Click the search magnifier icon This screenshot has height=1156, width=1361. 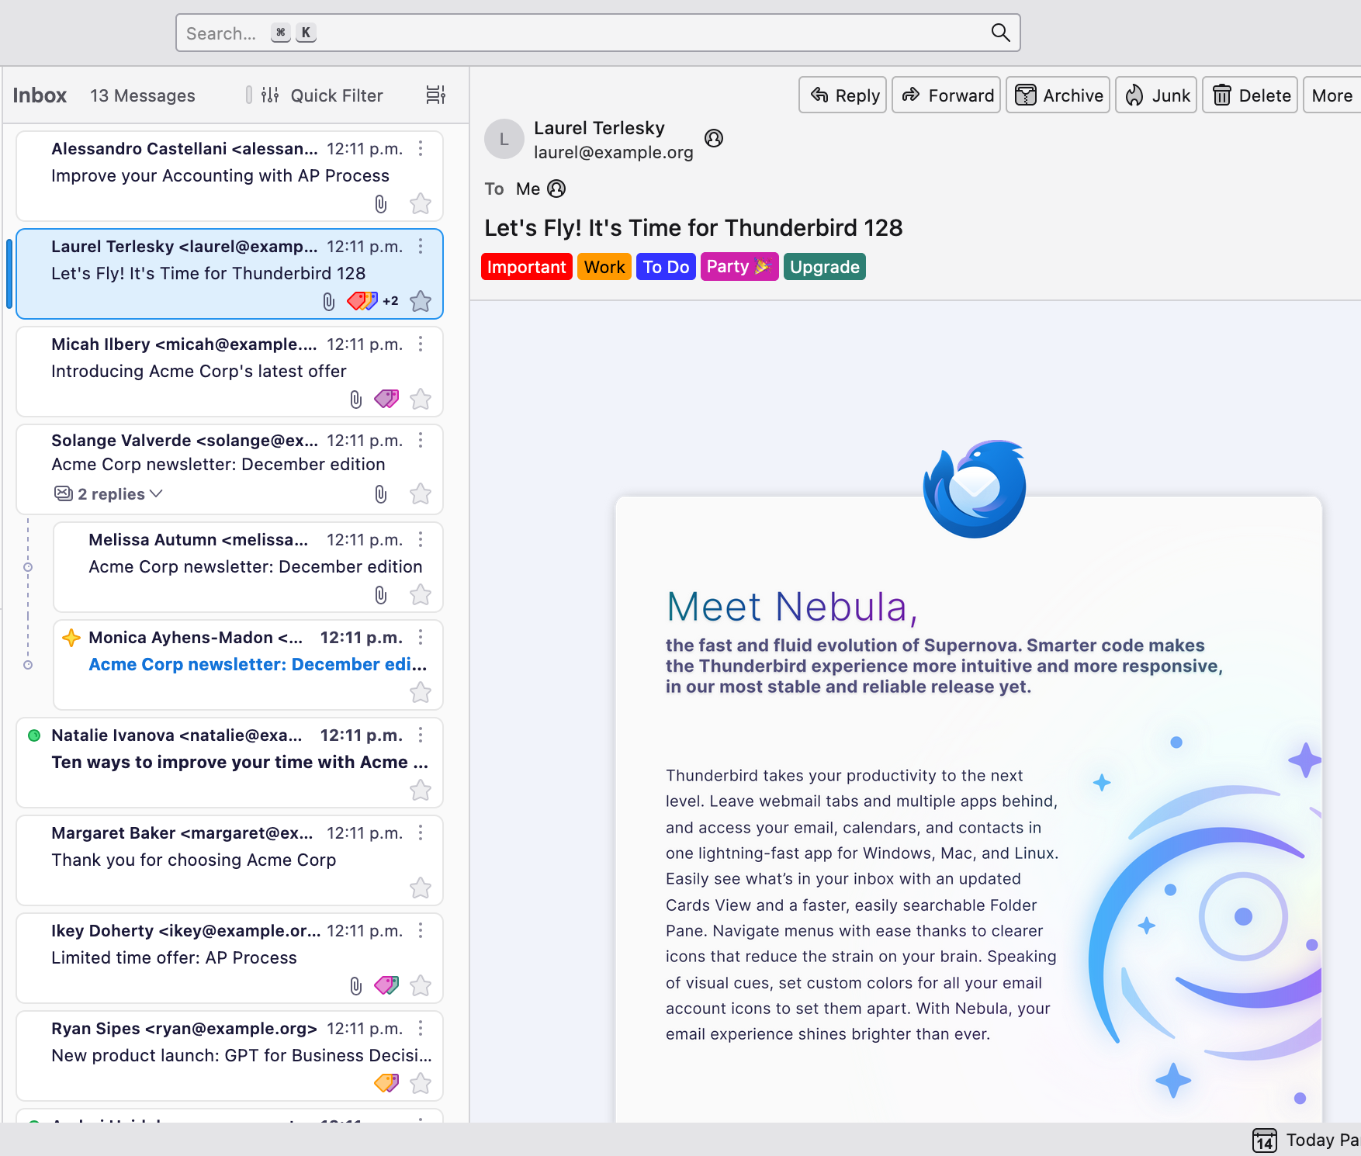click(x=1000, y=33)
